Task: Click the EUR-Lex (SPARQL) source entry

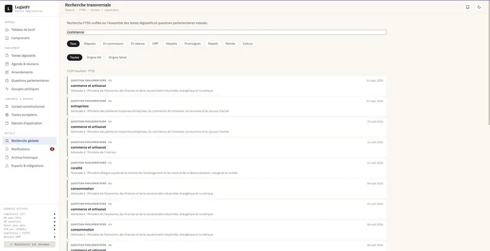Action: coord(30,229)
